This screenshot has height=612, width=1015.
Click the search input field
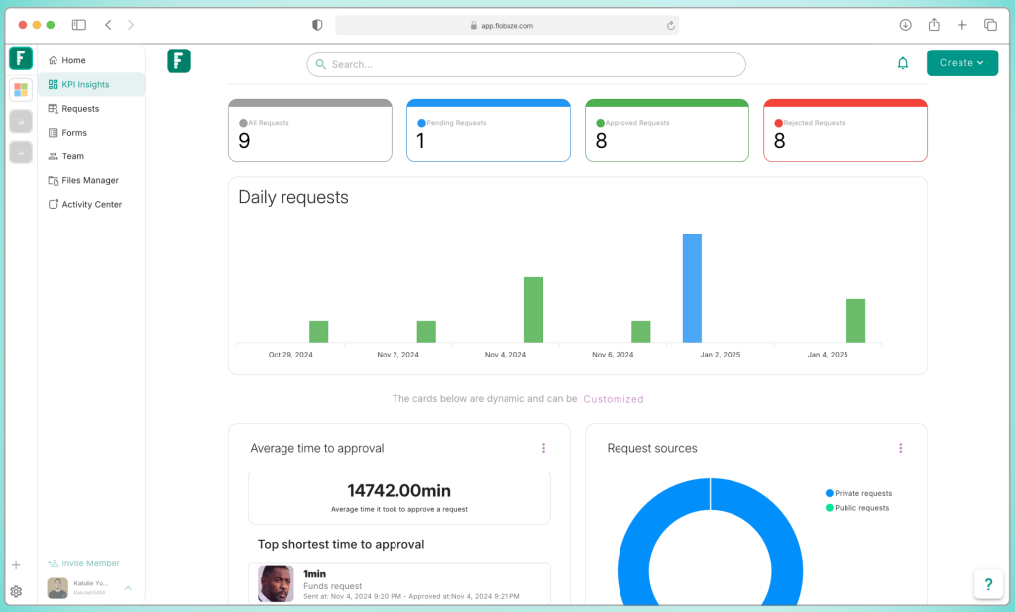[525, 64]
